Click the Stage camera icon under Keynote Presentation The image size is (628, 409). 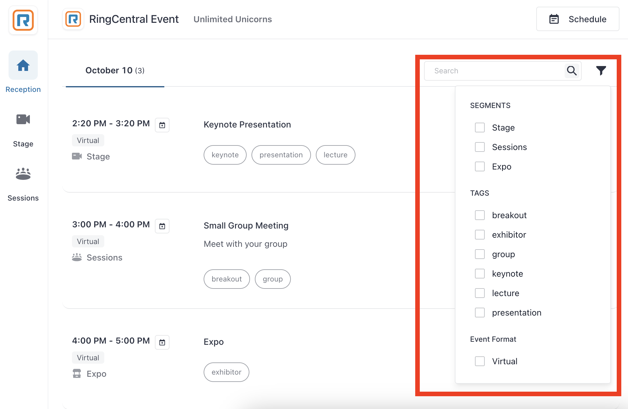tap(77, 156)
